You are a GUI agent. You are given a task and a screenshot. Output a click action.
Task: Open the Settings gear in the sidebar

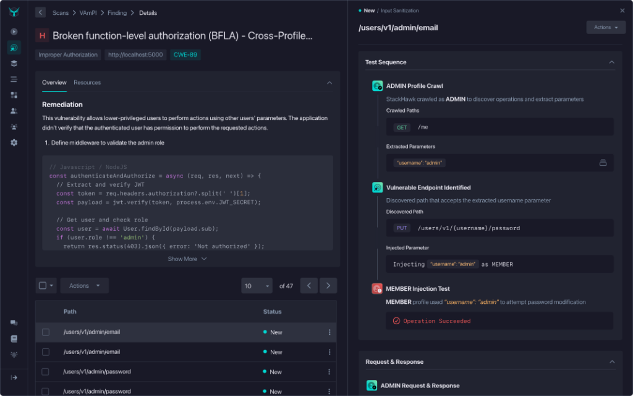point(13,142)
